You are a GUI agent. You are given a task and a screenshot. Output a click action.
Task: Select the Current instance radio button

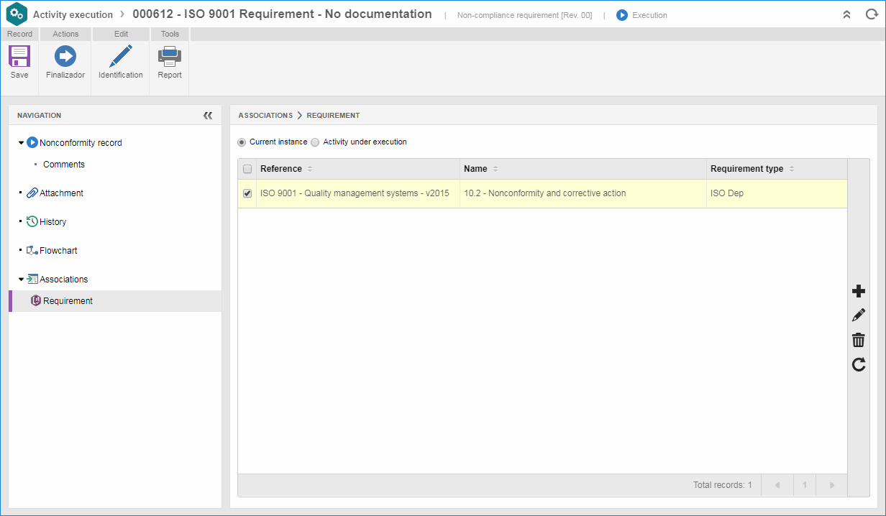click(x=242, y=142)
